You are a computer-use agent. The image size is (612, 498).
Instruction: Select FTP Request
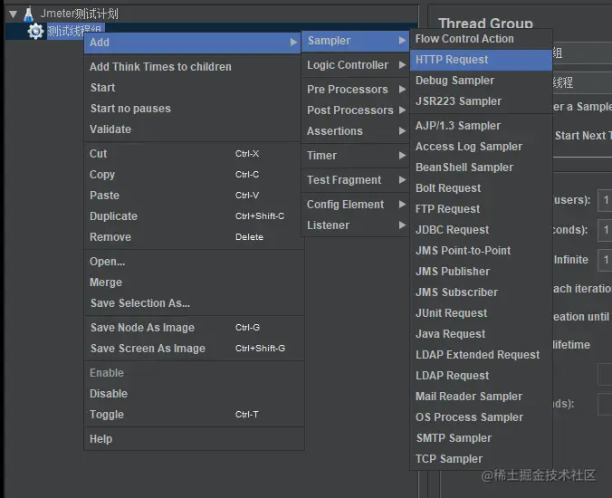coord(481,209)
